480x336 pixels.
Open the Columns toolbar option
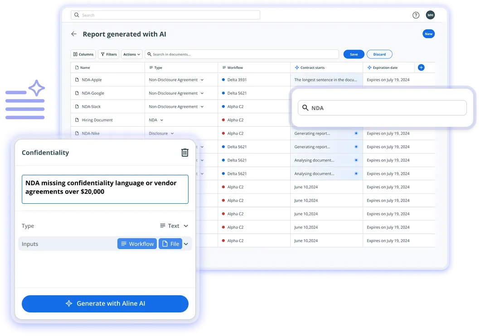[83, 54]
